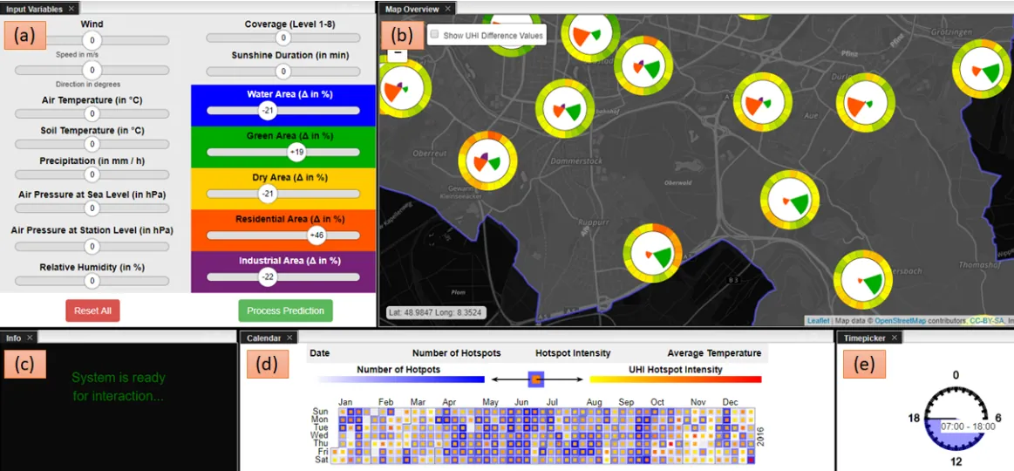Enable Show UHI Difference Values checkbox
The image size is (1014, 471).
pos(434,35)
